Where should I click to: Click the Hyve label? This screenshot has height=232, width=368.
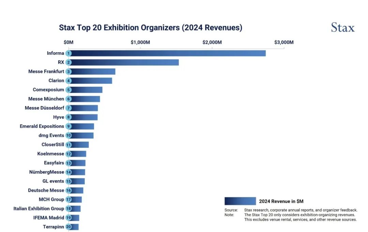(59, 117)
